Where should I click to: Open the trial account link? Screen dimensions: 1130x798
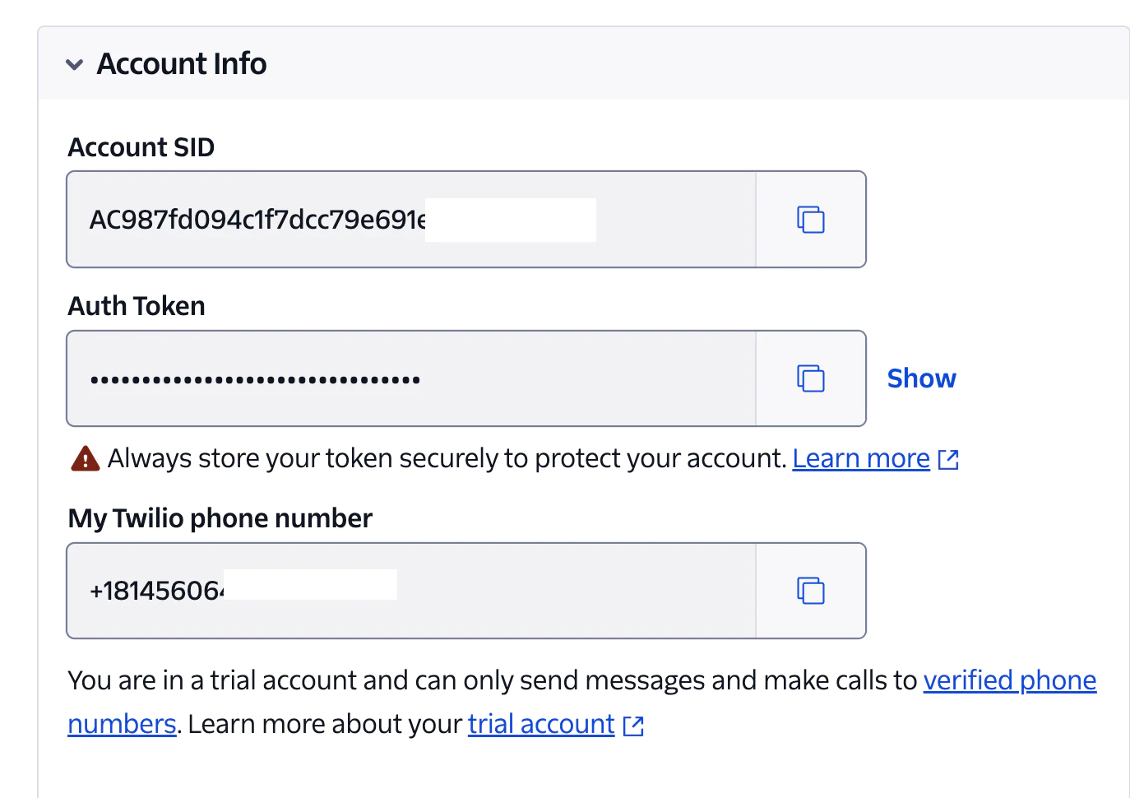540,723
